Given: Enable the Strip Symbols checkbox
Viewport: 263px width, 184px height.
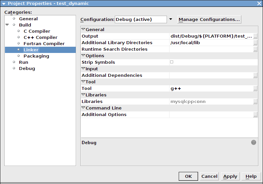Looking at the screenshot, I should (172, 62).
